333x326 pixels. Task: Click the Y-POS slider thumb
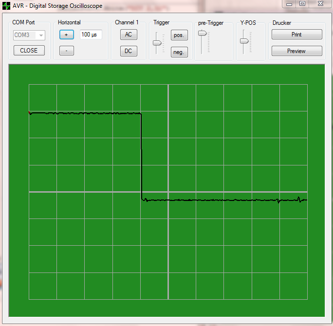coord(244,41)
